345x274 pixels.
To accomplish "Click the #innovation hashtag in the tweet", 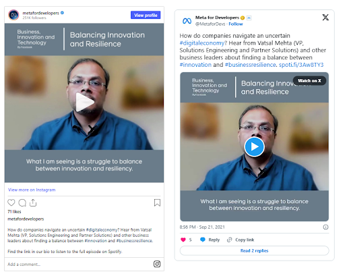I will (195, 65).
